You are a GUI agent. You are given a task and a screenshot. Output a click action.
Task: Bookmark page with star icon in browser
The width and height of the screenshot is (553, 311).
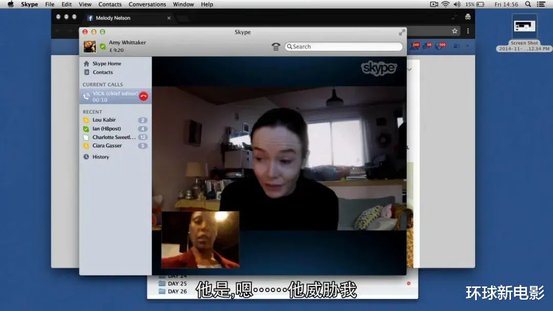(x=455, y=31)
